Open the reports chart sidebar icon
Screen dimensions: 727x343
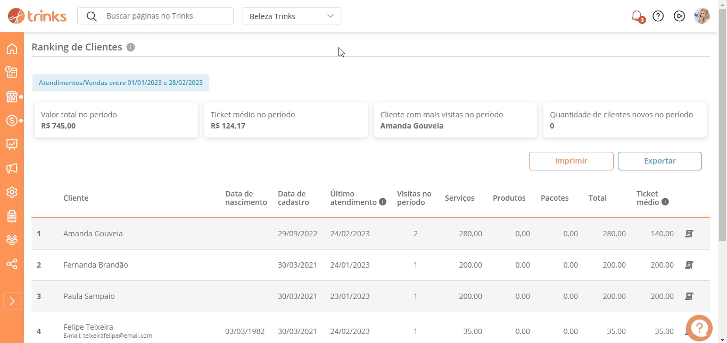pyautogui.click(x=12, y=144)
